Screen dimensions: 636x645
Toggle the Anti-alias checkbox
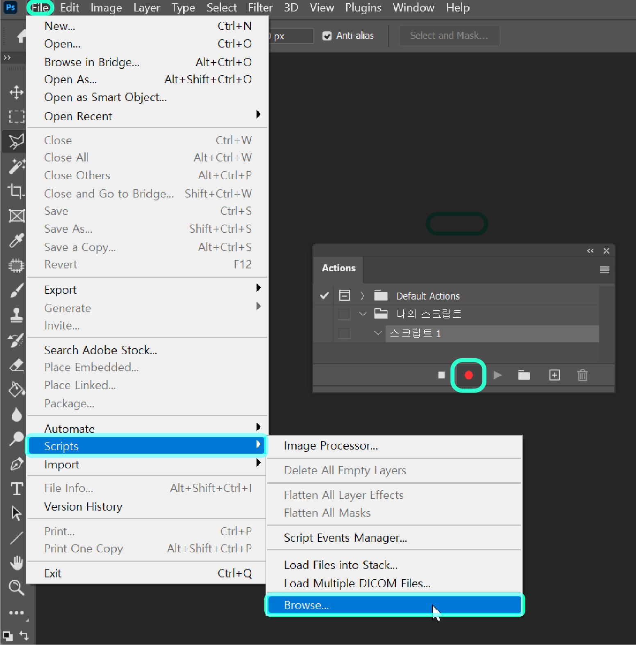click(327, 36)
